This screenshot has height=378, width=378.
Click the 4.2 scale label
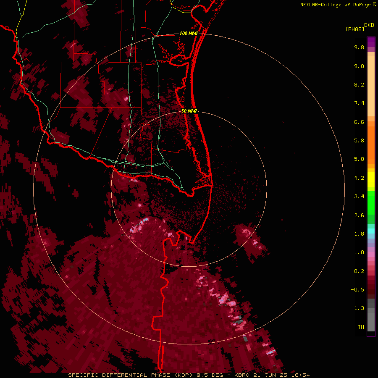359,178
